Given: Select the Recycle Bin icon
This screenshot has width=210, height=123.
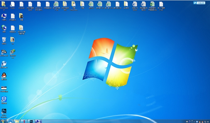Looking at the screenshot, I should (4, 41).
